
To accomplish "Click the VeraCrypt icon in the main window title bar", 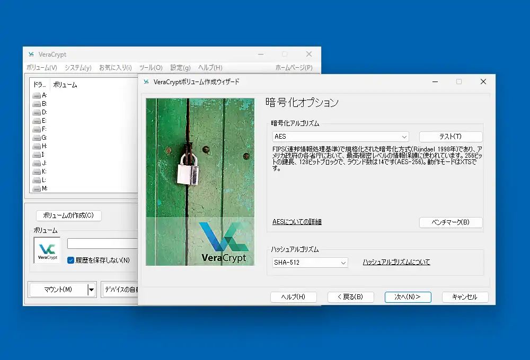I will (x=32, y=54).
